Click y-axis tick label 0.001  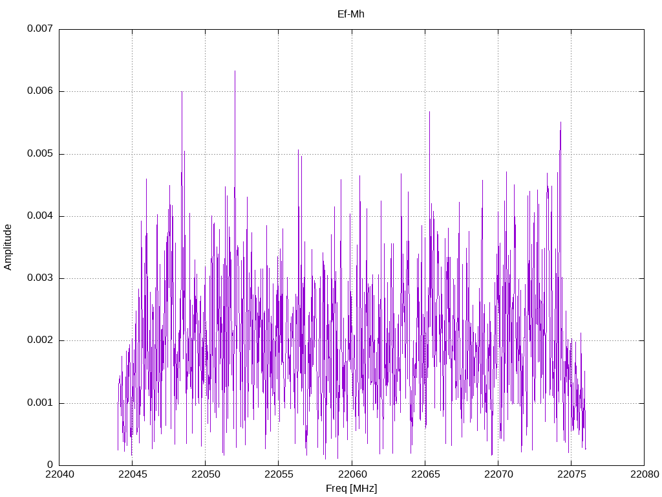[40, 403]
